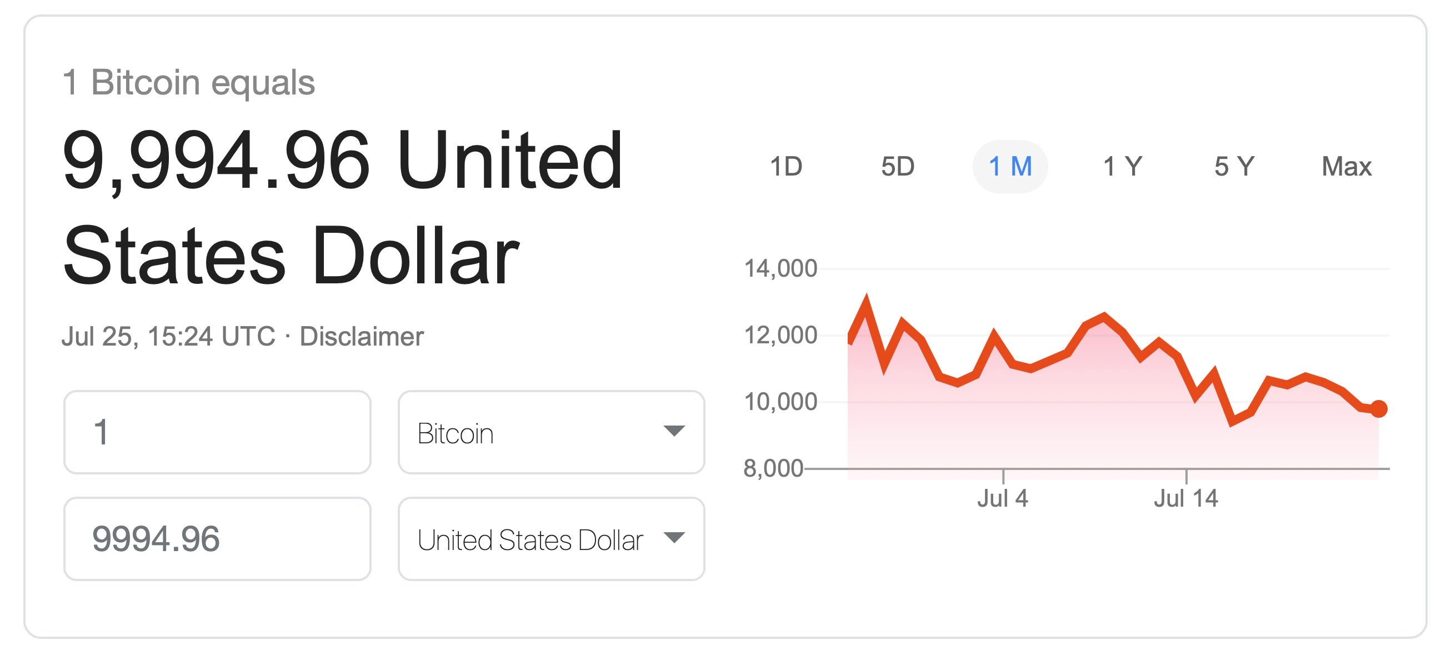Expand the Bitcoin currency dropdown

(x=551, y=432)
